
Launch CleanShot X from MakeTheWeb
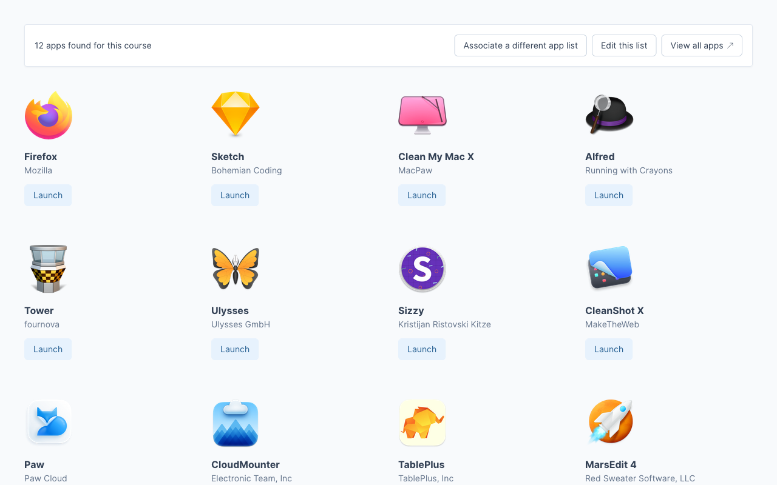pyautogui.click(x=609, y=349)
